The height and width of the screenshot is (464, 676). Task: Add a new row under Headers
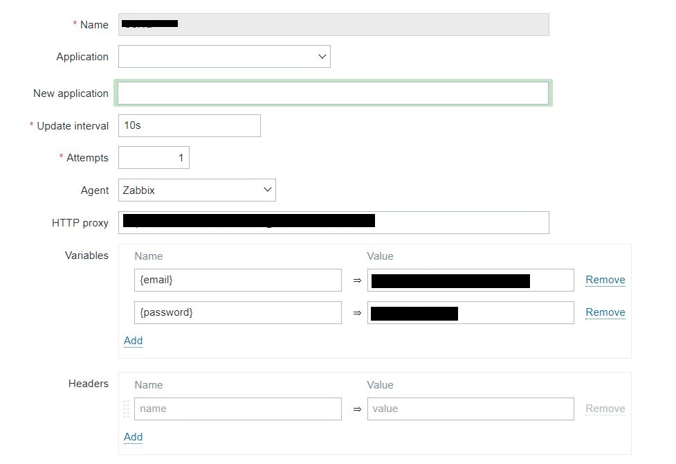pyautogui.click(x=133, y=437)
